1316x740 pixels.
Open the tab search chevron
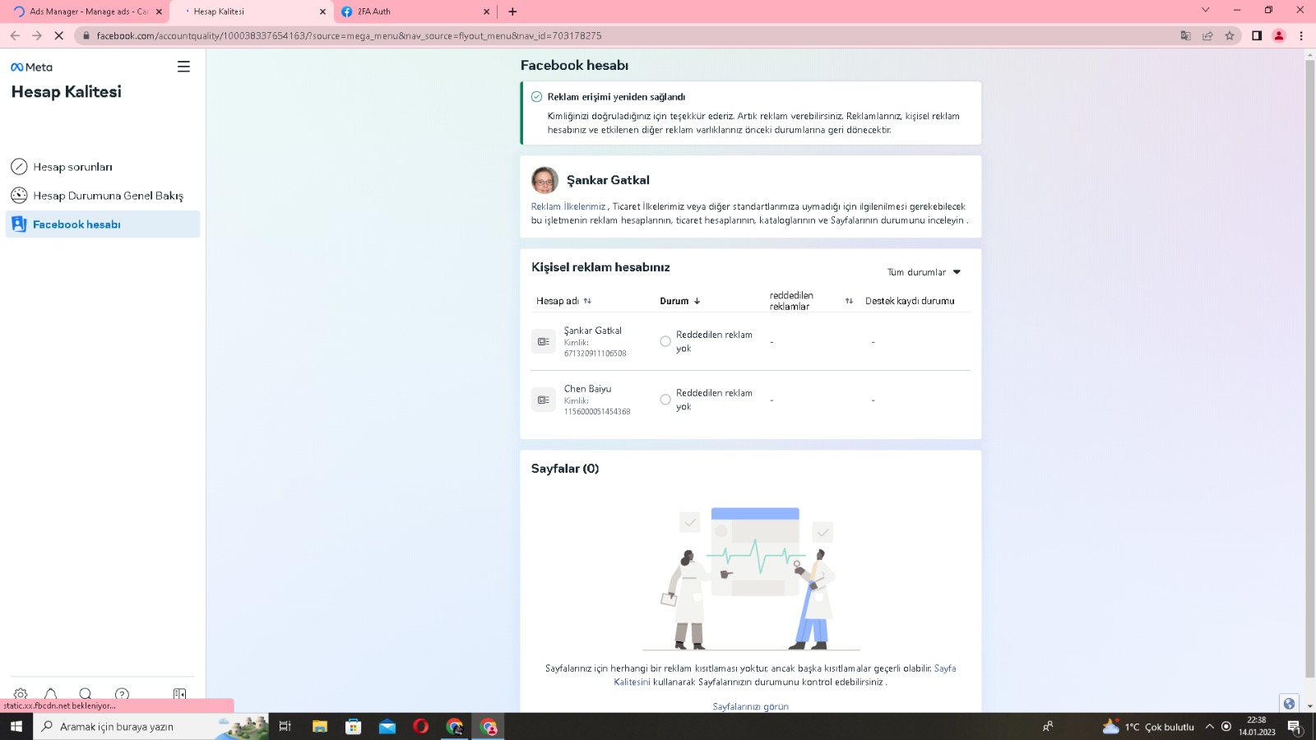[x=1206, y=10]
